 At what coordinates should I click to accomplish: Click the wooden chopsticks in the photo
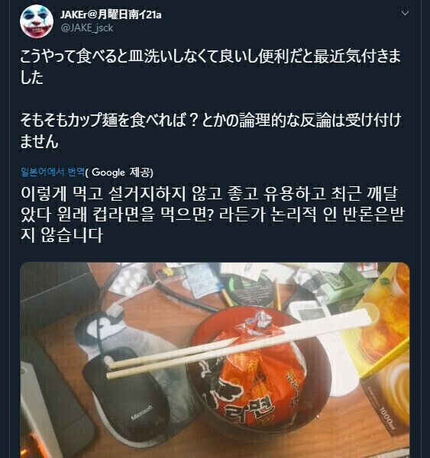(x=238, y=343)
